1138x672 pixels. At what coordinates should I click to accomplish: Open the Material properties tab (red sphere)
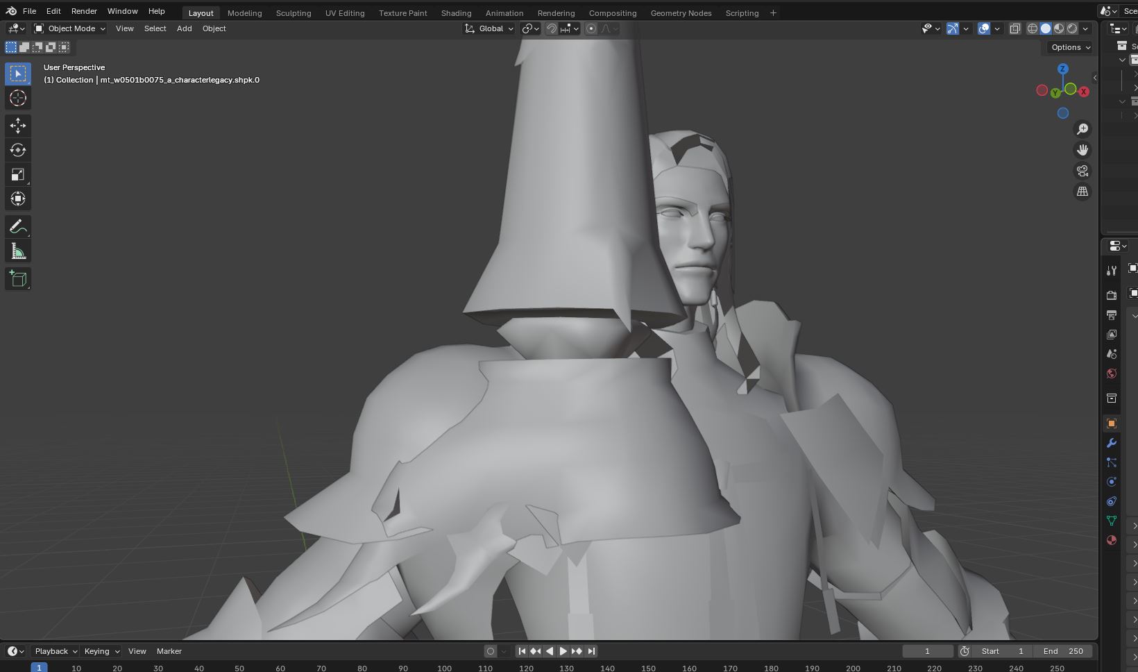tap(1112, 540)
